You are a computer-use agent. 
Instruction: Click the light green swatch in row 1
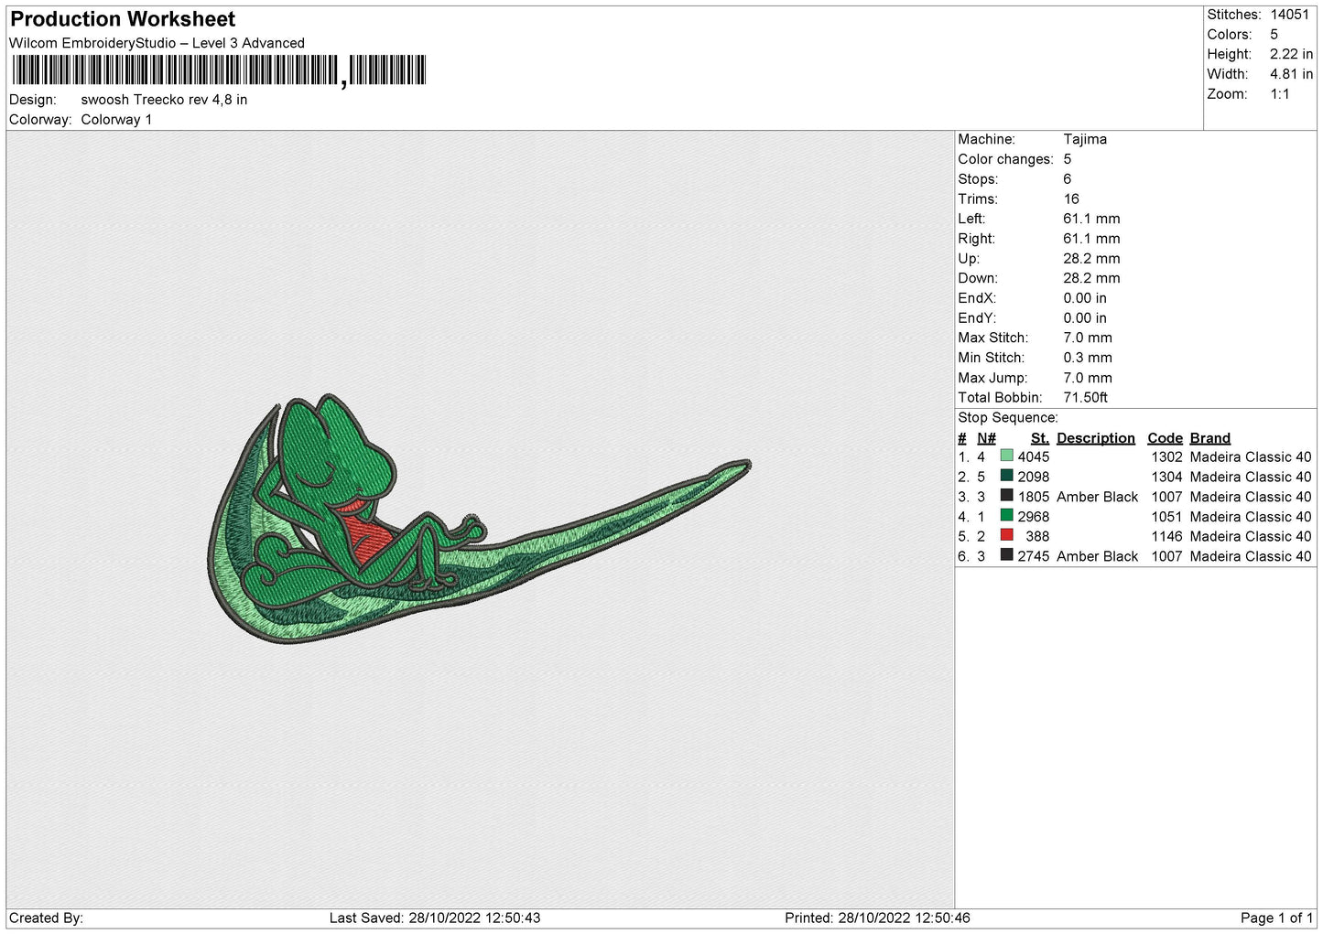[x=1006, y=456]
